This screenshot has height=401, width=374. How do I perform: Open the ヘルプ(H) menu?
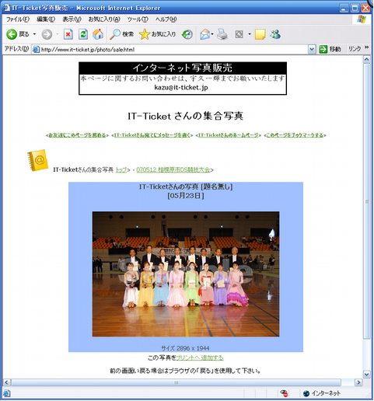pos(166,19)
